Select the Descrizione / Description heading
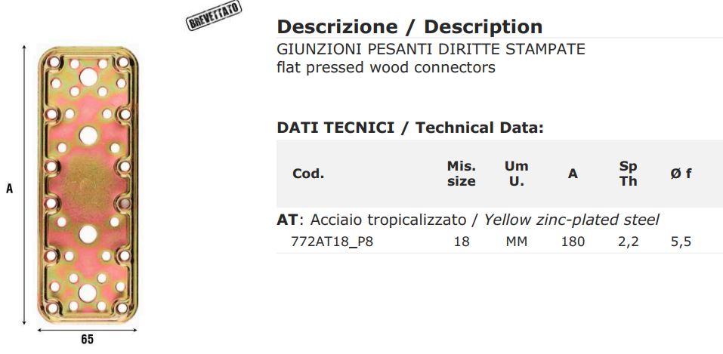723x354 pixels. click(x=409, y=27)
